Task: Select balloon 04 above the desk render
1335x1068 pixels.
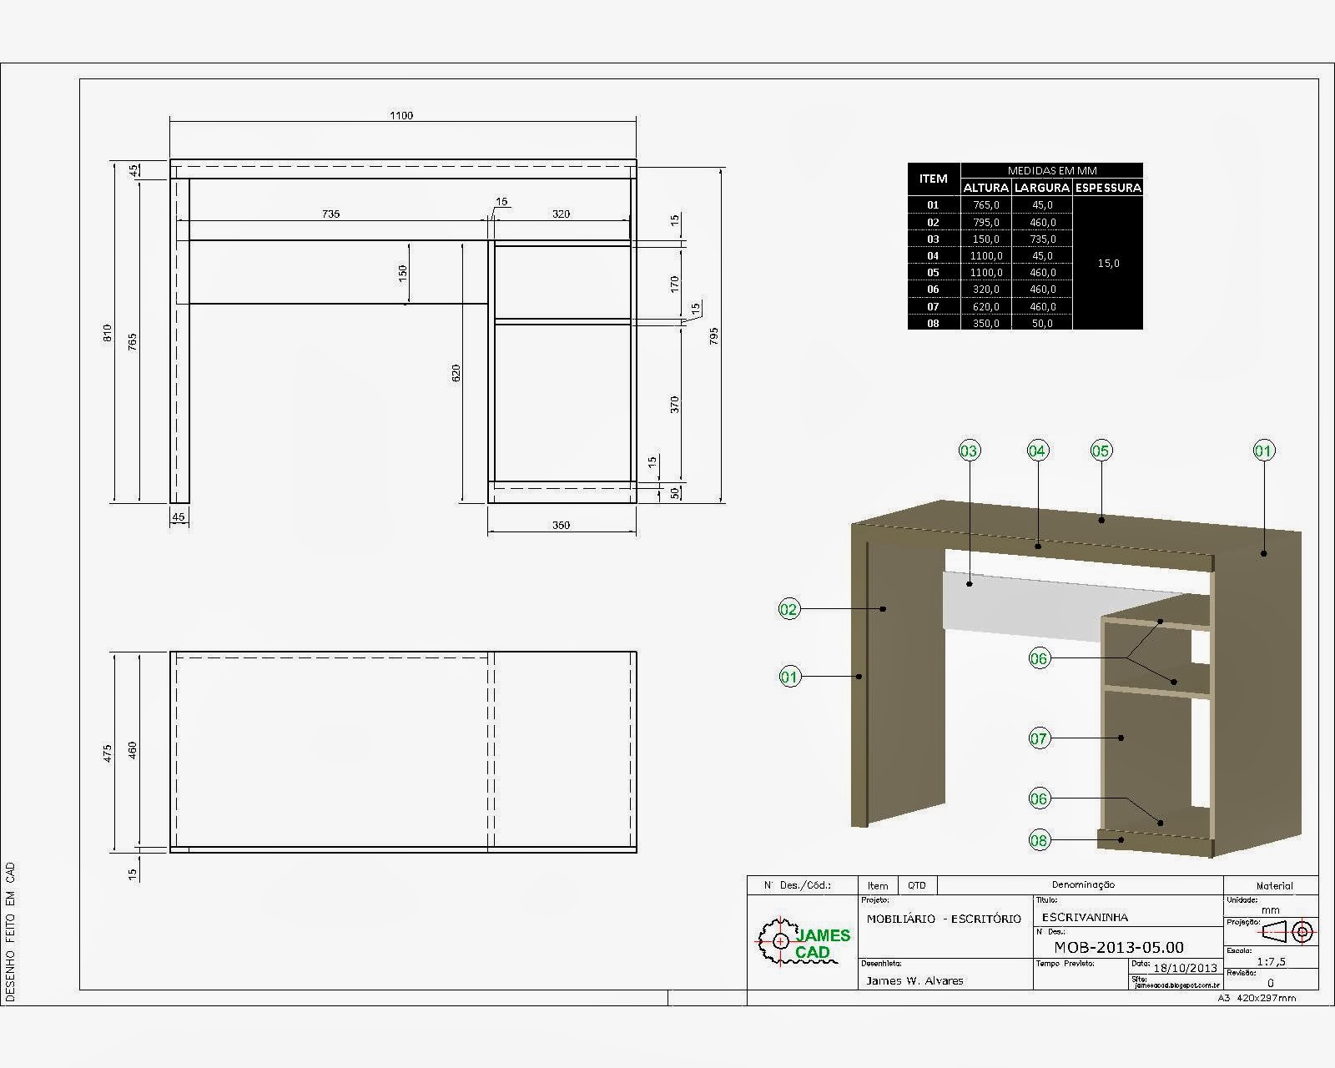Action: 1036,451
